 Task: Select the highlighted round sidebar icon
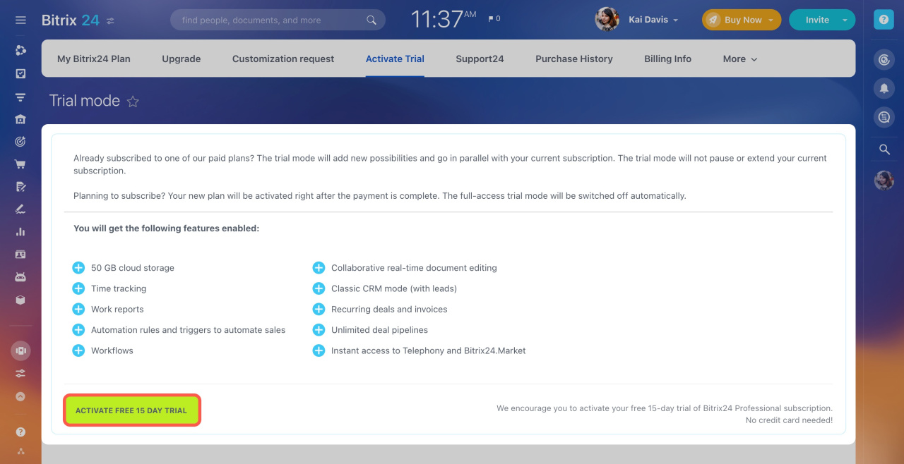point(20,350)
